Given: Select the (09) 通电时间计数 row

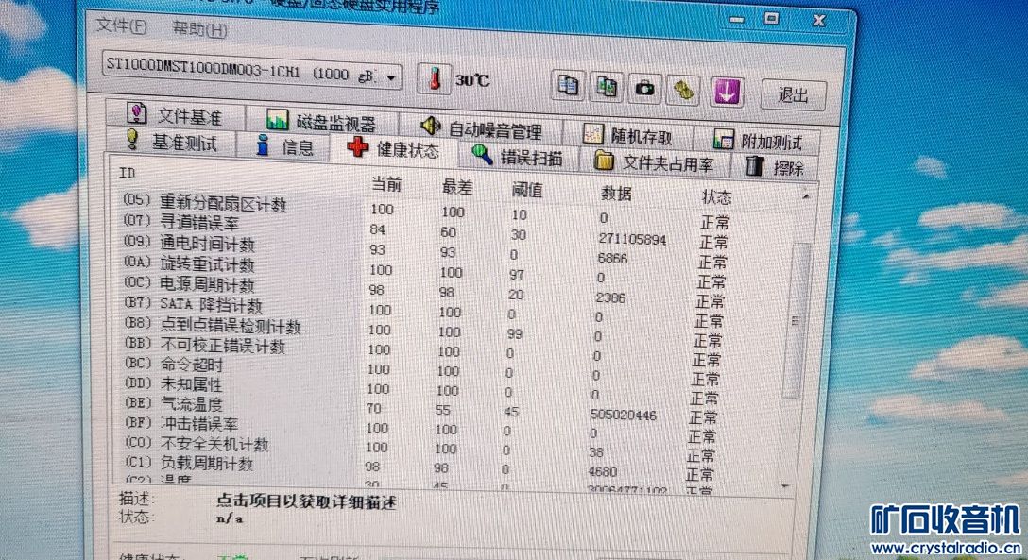Looking at the screenshot, I should (426, 250).
